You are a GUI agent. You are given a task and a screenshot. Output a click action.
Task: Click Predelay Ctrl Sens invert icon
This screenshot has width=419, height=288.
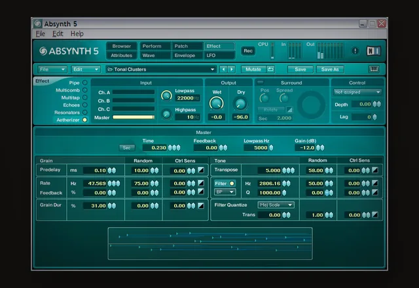pos(201,170)
